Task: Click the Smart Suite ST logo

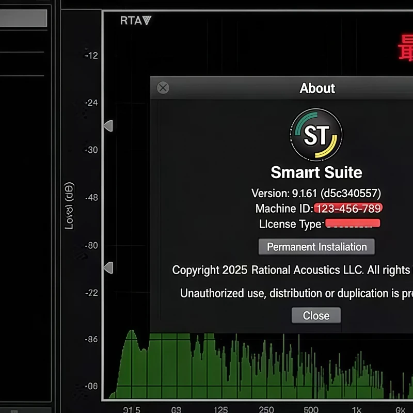Action: (316, 135)
